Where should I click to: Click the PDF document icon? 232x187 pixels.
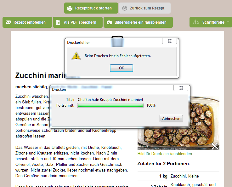pyautogui.click(x=59, y=22)
